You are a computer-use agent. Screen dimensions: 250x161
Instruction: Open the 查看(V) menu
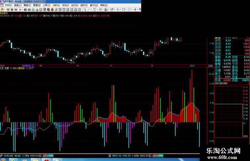pyautogui.click(x=18, y=5)
